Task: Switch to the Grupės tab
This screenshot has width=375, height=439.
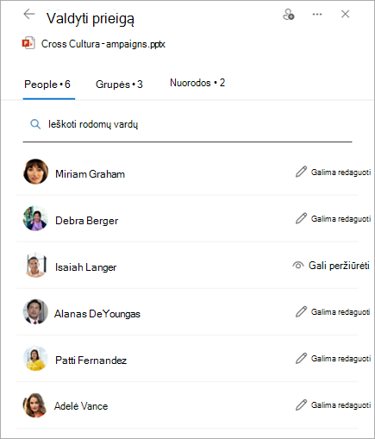Action: point(119,85)
